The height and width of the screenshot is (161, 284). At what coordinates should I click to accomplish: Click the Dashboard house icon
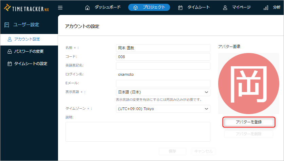coord(88,7)
